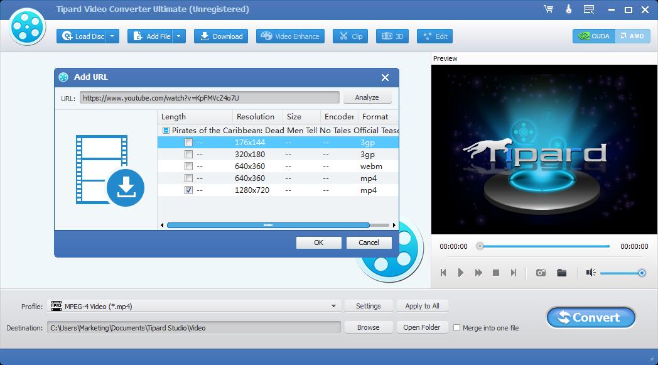Click OK in Add URL dialog
The image size is (658, 365).
318,242
